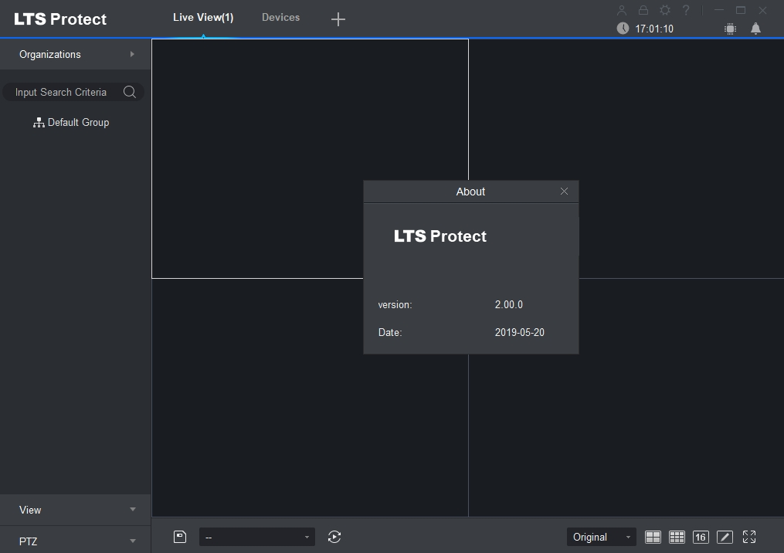This screenshot has width=784, height=553.
Task: Expand the Organizations panel arrow
Action: pyautogui.click(x=132, y=54)
